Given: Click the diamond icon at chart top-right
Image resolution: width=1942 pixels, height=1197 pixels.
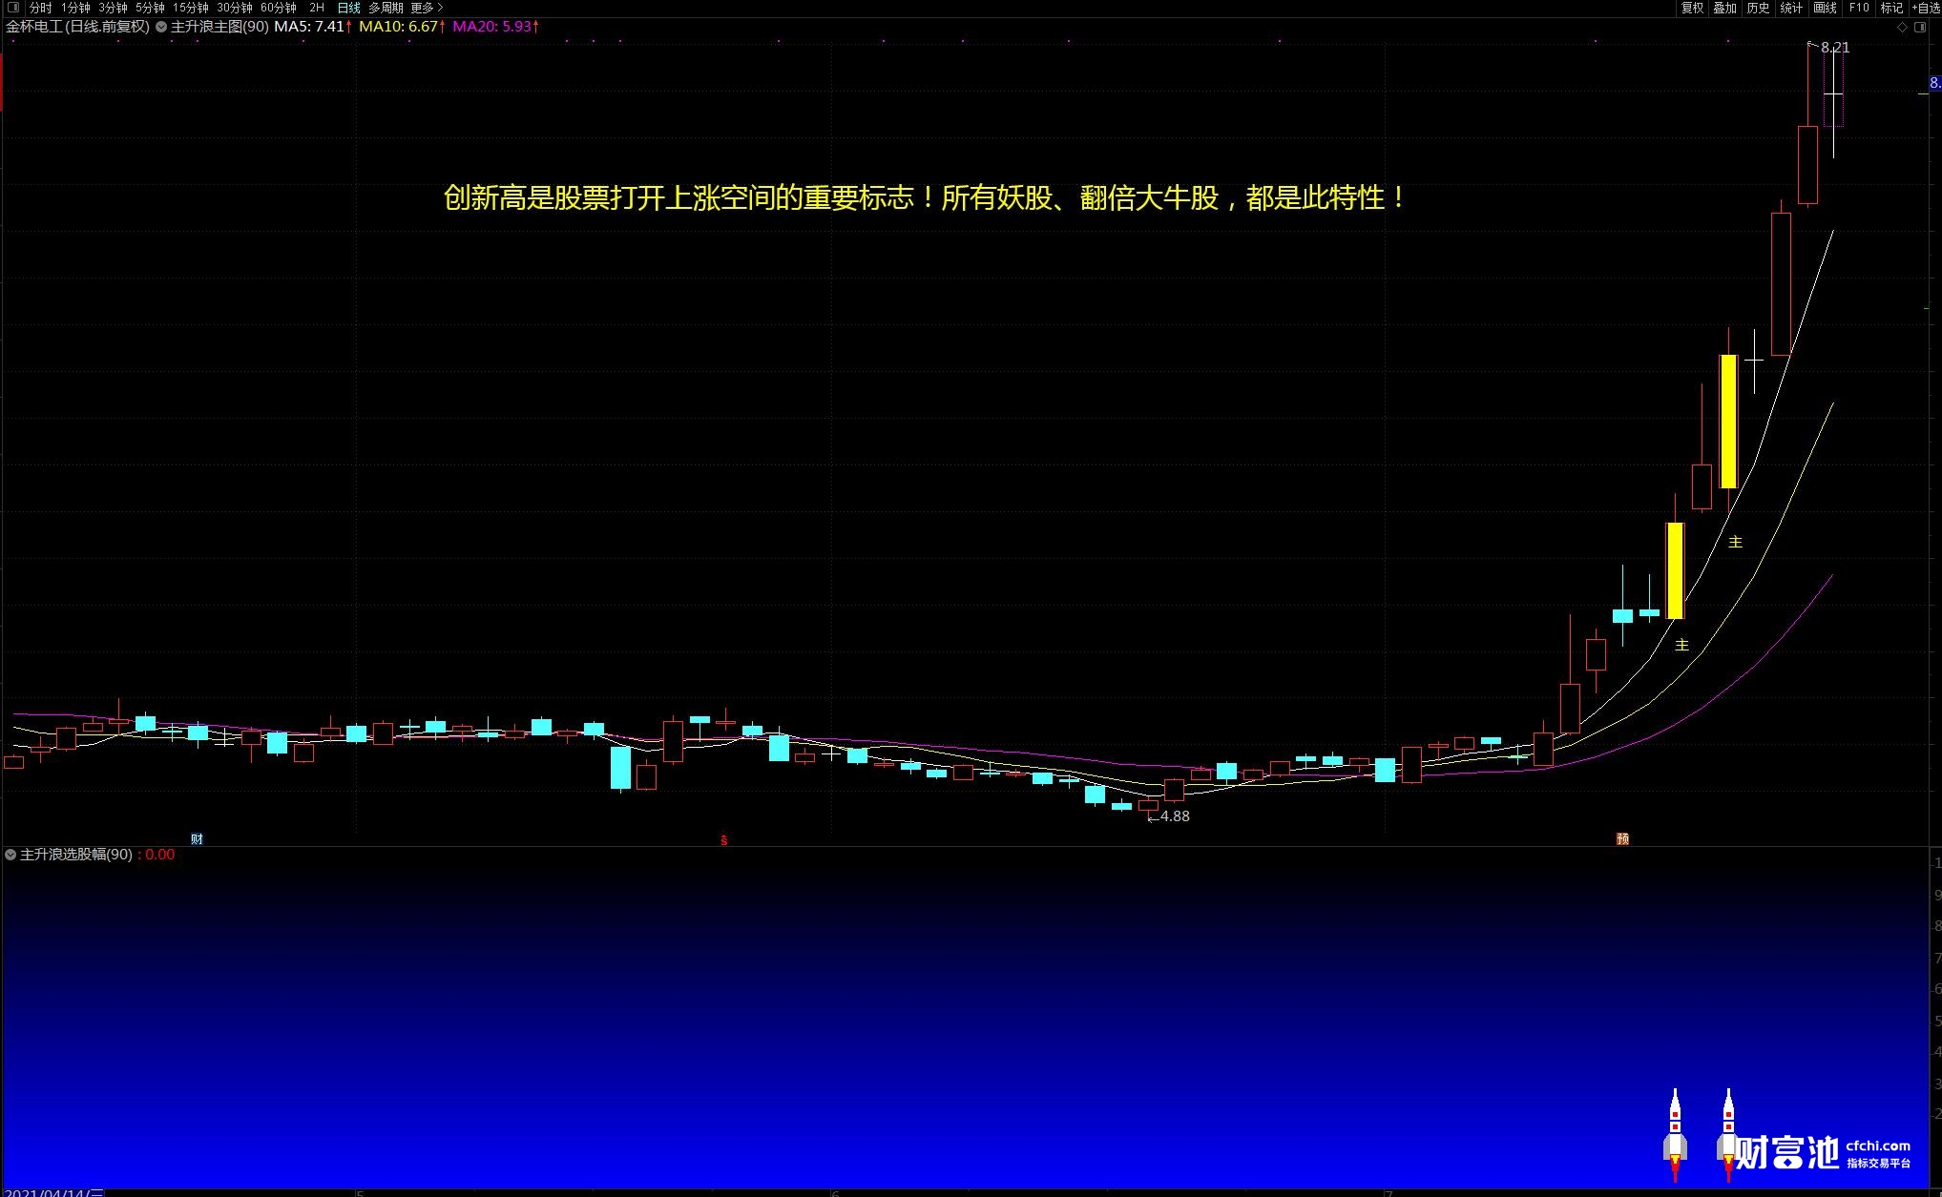Looking at the screenshot, I should (x=1902, y=27).
